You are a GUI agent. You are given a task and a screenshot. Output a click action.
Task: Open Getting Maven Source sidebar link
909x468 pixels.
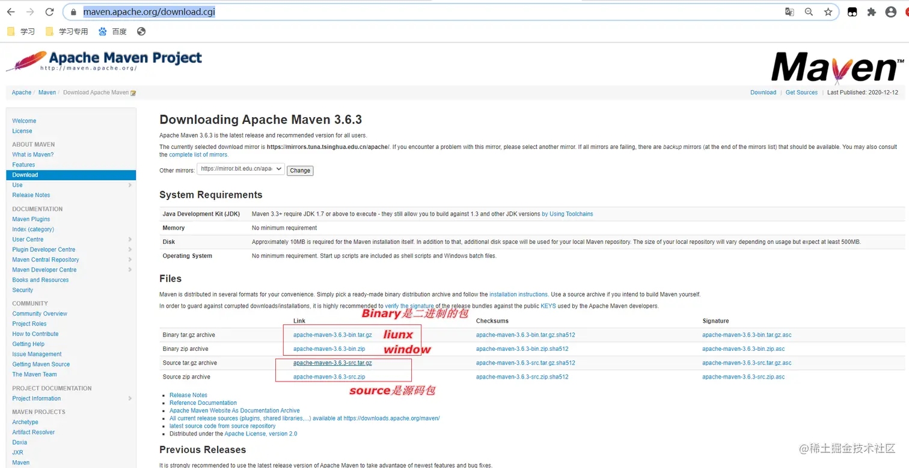click(x=41, y=364)
